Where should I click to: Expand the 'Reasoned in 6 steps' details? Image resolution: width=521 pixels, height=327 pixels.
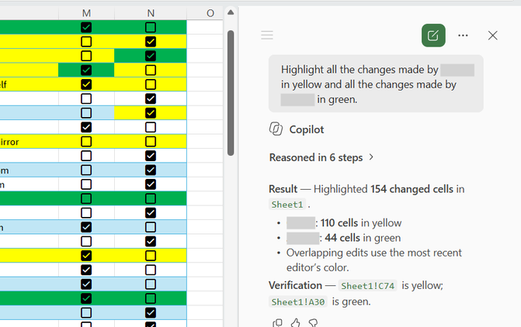coord(321,157)
